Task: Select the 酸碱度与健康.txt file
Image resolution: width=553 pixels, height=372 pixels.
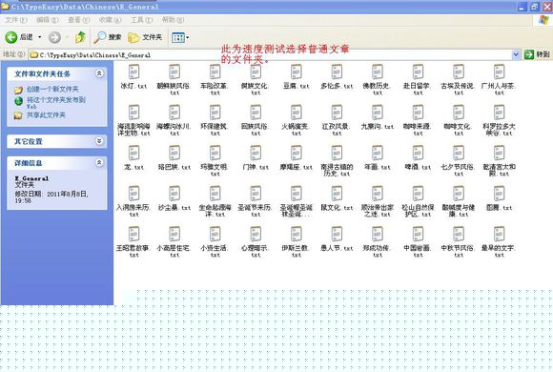Action: tap(458, 201)
